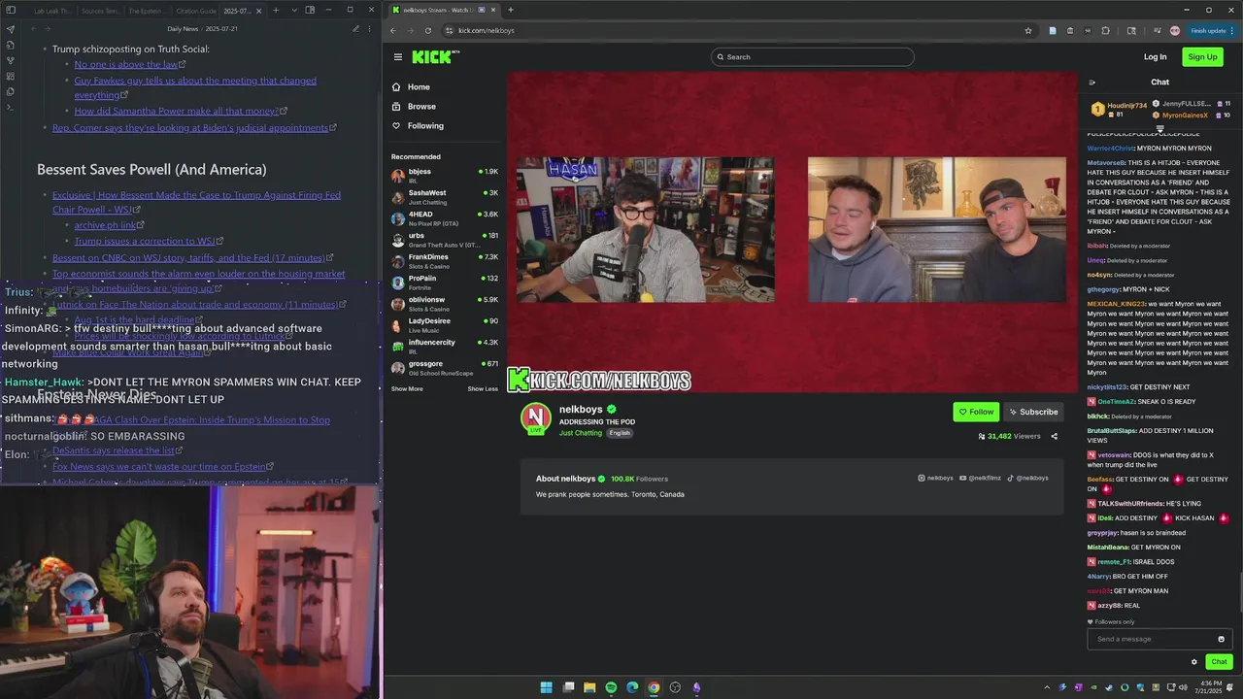1243x699 pixels.
Task: Go to Browse in Kick sidebar
Action: 421,107
